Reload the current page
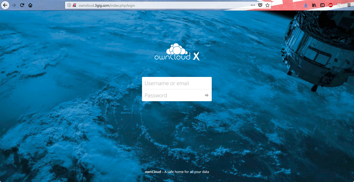Viewport: 354px width, 182px height. [x=22, y=5]
